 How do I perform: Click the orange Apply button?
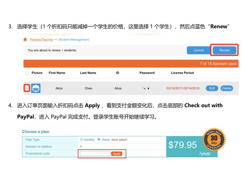click(x=117, y=154)
